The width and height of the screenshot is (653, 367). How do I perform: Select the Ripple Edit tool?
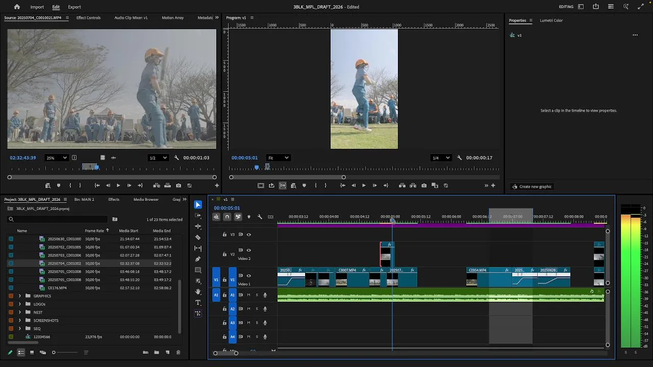coord(198,226)
